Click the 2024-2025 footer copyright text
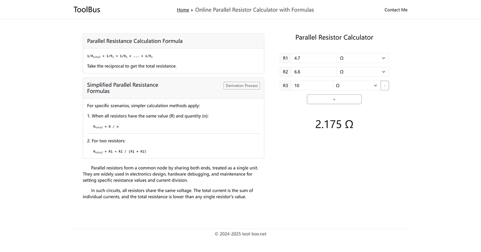The width and height of the screenshot is (481, 252). pos(240,234)
